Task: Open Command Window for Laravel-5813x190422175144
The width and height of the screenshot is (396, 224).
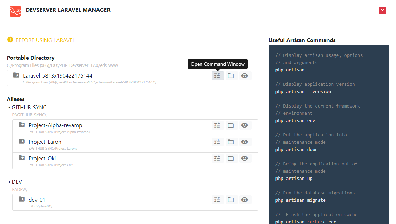Action: tap(218, 75)
